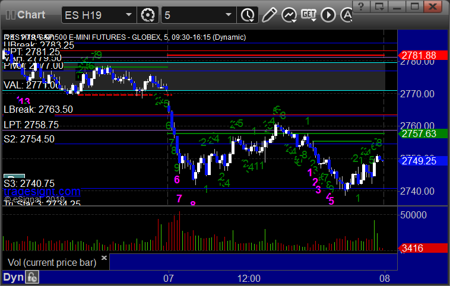Click the magenta 6 count marker
This screenshot has width=450, height=286.
pos(177,180)
